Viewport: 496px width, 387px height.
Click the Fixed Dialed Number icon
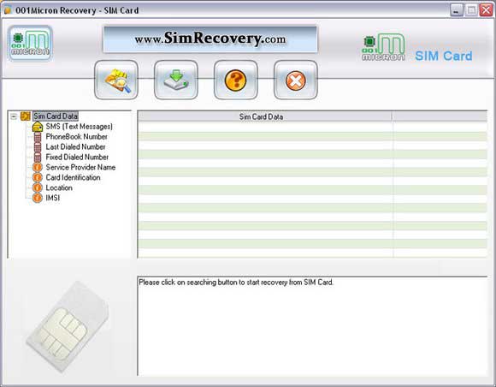pos(38,157)
